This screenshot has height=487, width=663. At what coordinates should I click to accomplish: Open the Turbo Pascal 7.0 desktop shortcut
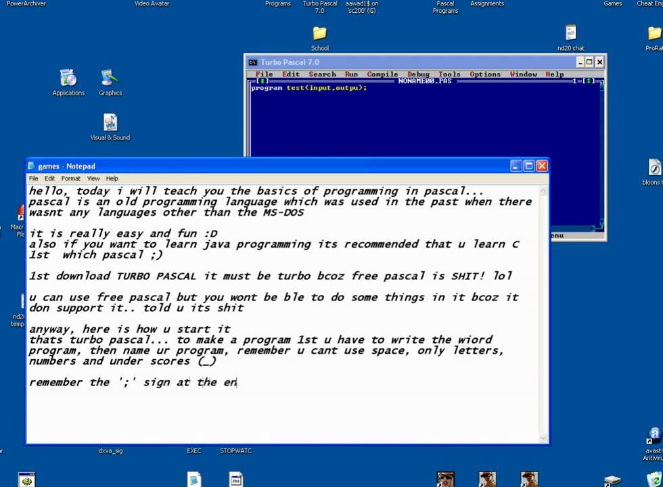pyautogui.click(x=320, y=7)
